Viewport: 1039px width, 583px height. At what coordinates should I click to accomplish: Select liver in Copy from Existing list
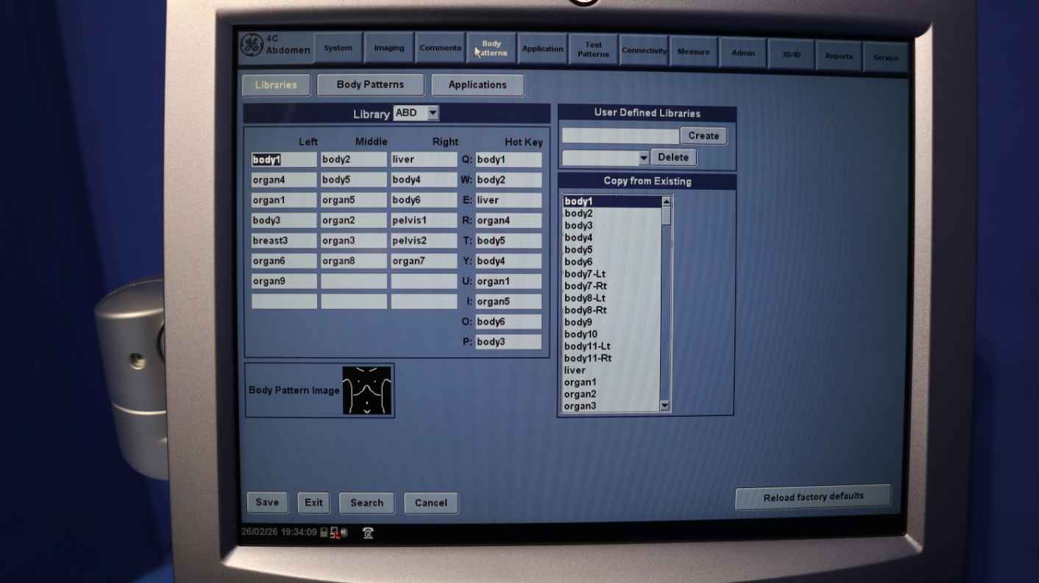tap(575, 371)
